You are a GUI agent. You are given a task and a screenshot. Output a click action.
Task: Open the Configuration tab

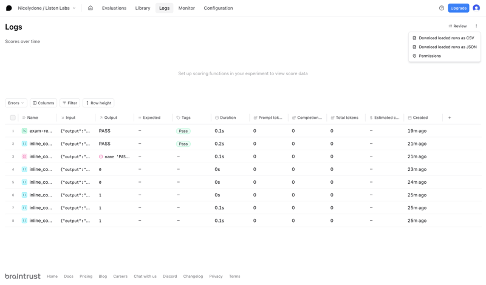click(x=218, y=8)
